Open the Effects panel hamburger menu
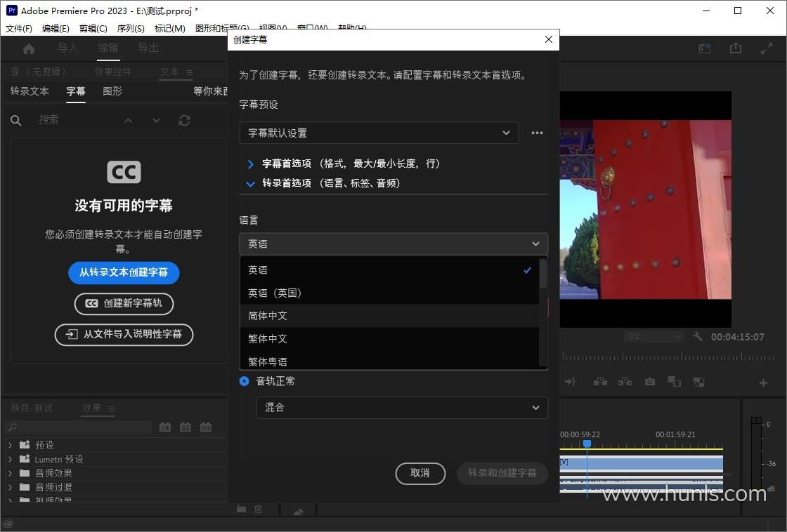The image size is (787, 532). coord(112,408)
